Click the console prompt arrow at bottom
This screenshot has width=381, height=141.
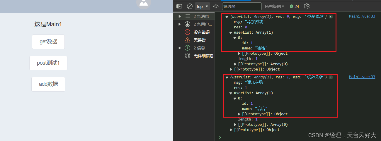pyautogui.click(x=220, y=137)
